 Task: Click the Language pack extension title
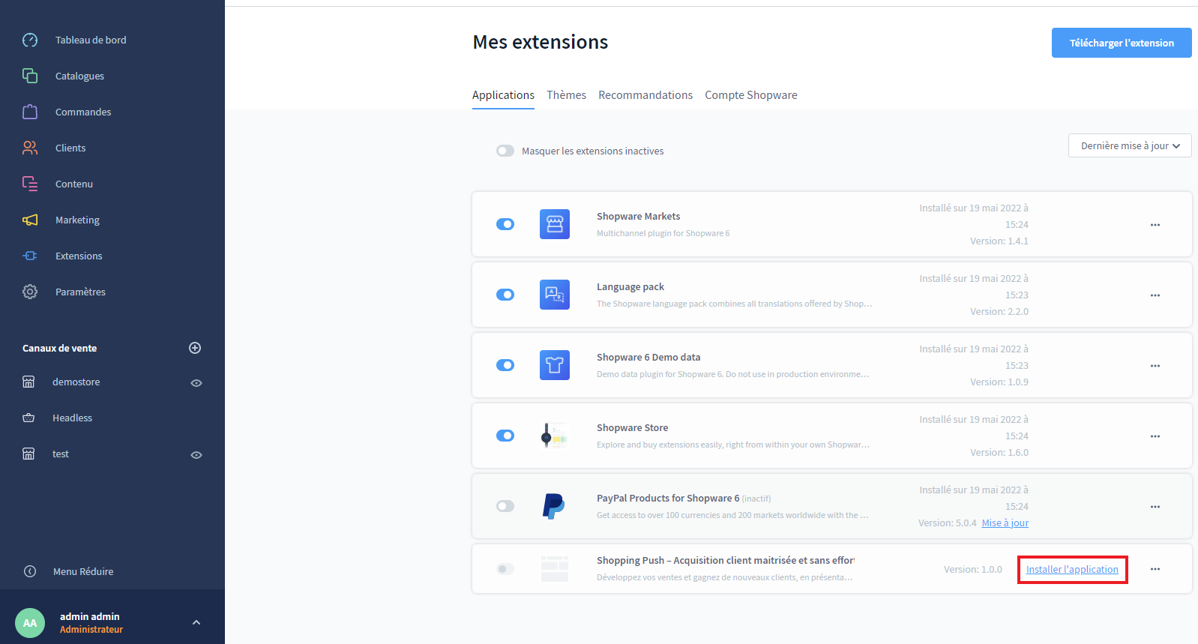tap(630, 286)
